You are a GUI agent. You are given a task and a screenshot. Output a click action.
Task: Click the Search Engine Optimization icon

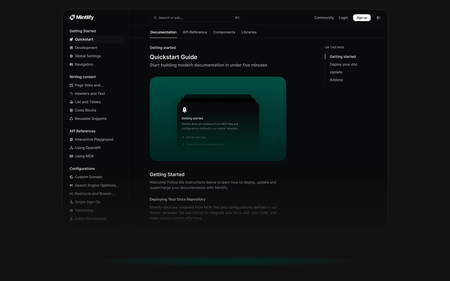coord(71,185)
